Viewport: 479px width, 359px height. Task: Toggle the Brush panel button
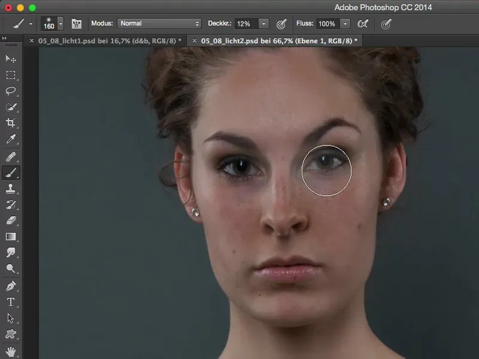[x=77, y=24]
